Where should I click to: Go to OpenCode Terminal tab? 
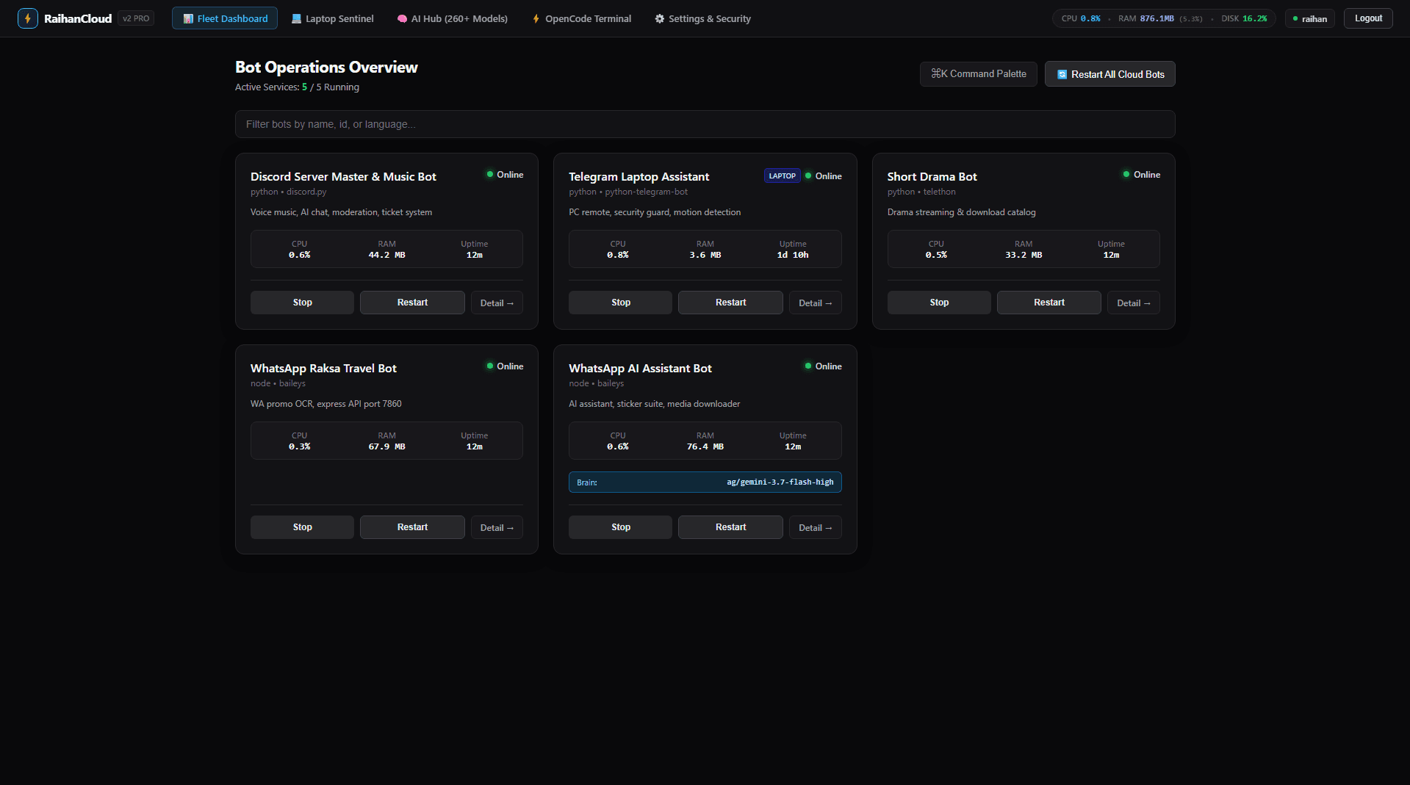[581, 18]
